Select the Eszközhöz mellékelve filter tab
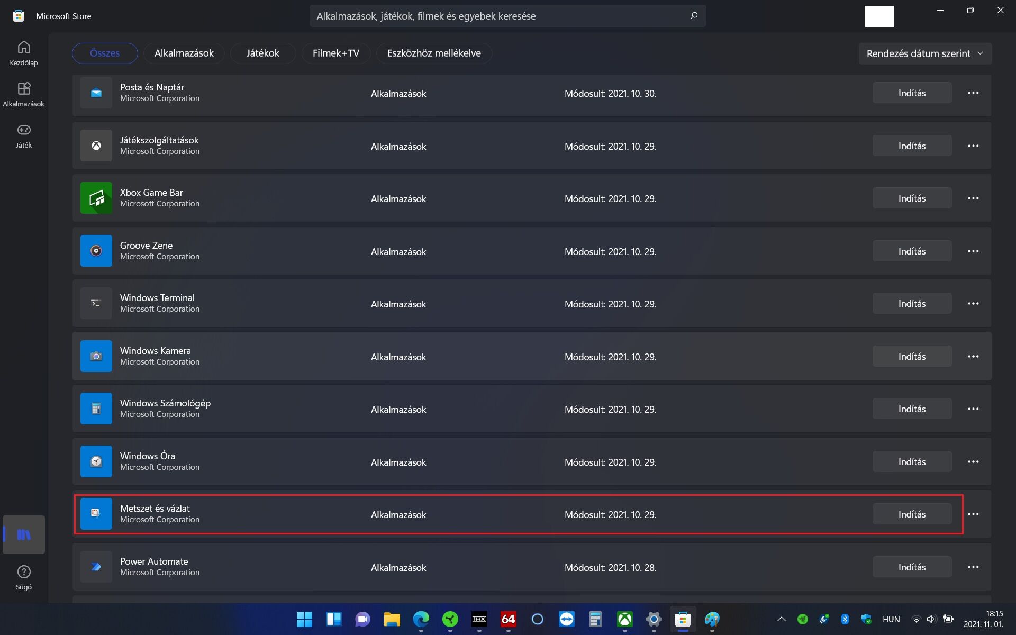 tap(434, 53)
